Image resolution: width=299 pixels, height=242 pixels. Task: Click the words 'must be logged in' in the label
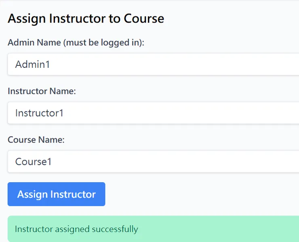pos(101,42)
